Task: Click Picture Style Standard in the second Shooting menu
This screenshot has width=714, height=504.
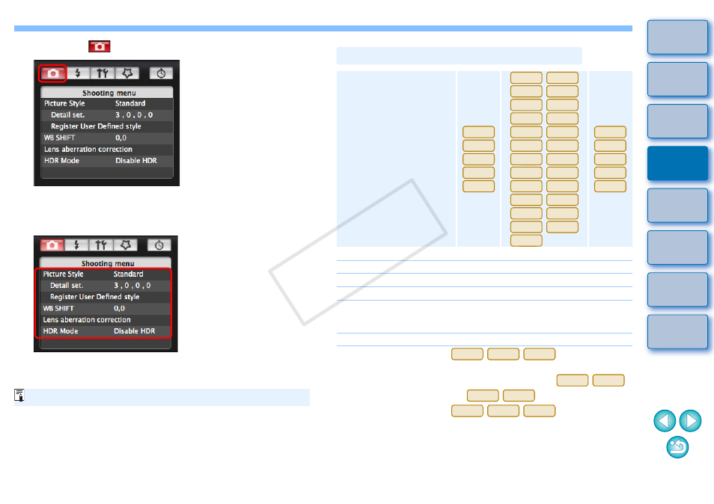Action: pyautogui.click(x=104, y=274)
